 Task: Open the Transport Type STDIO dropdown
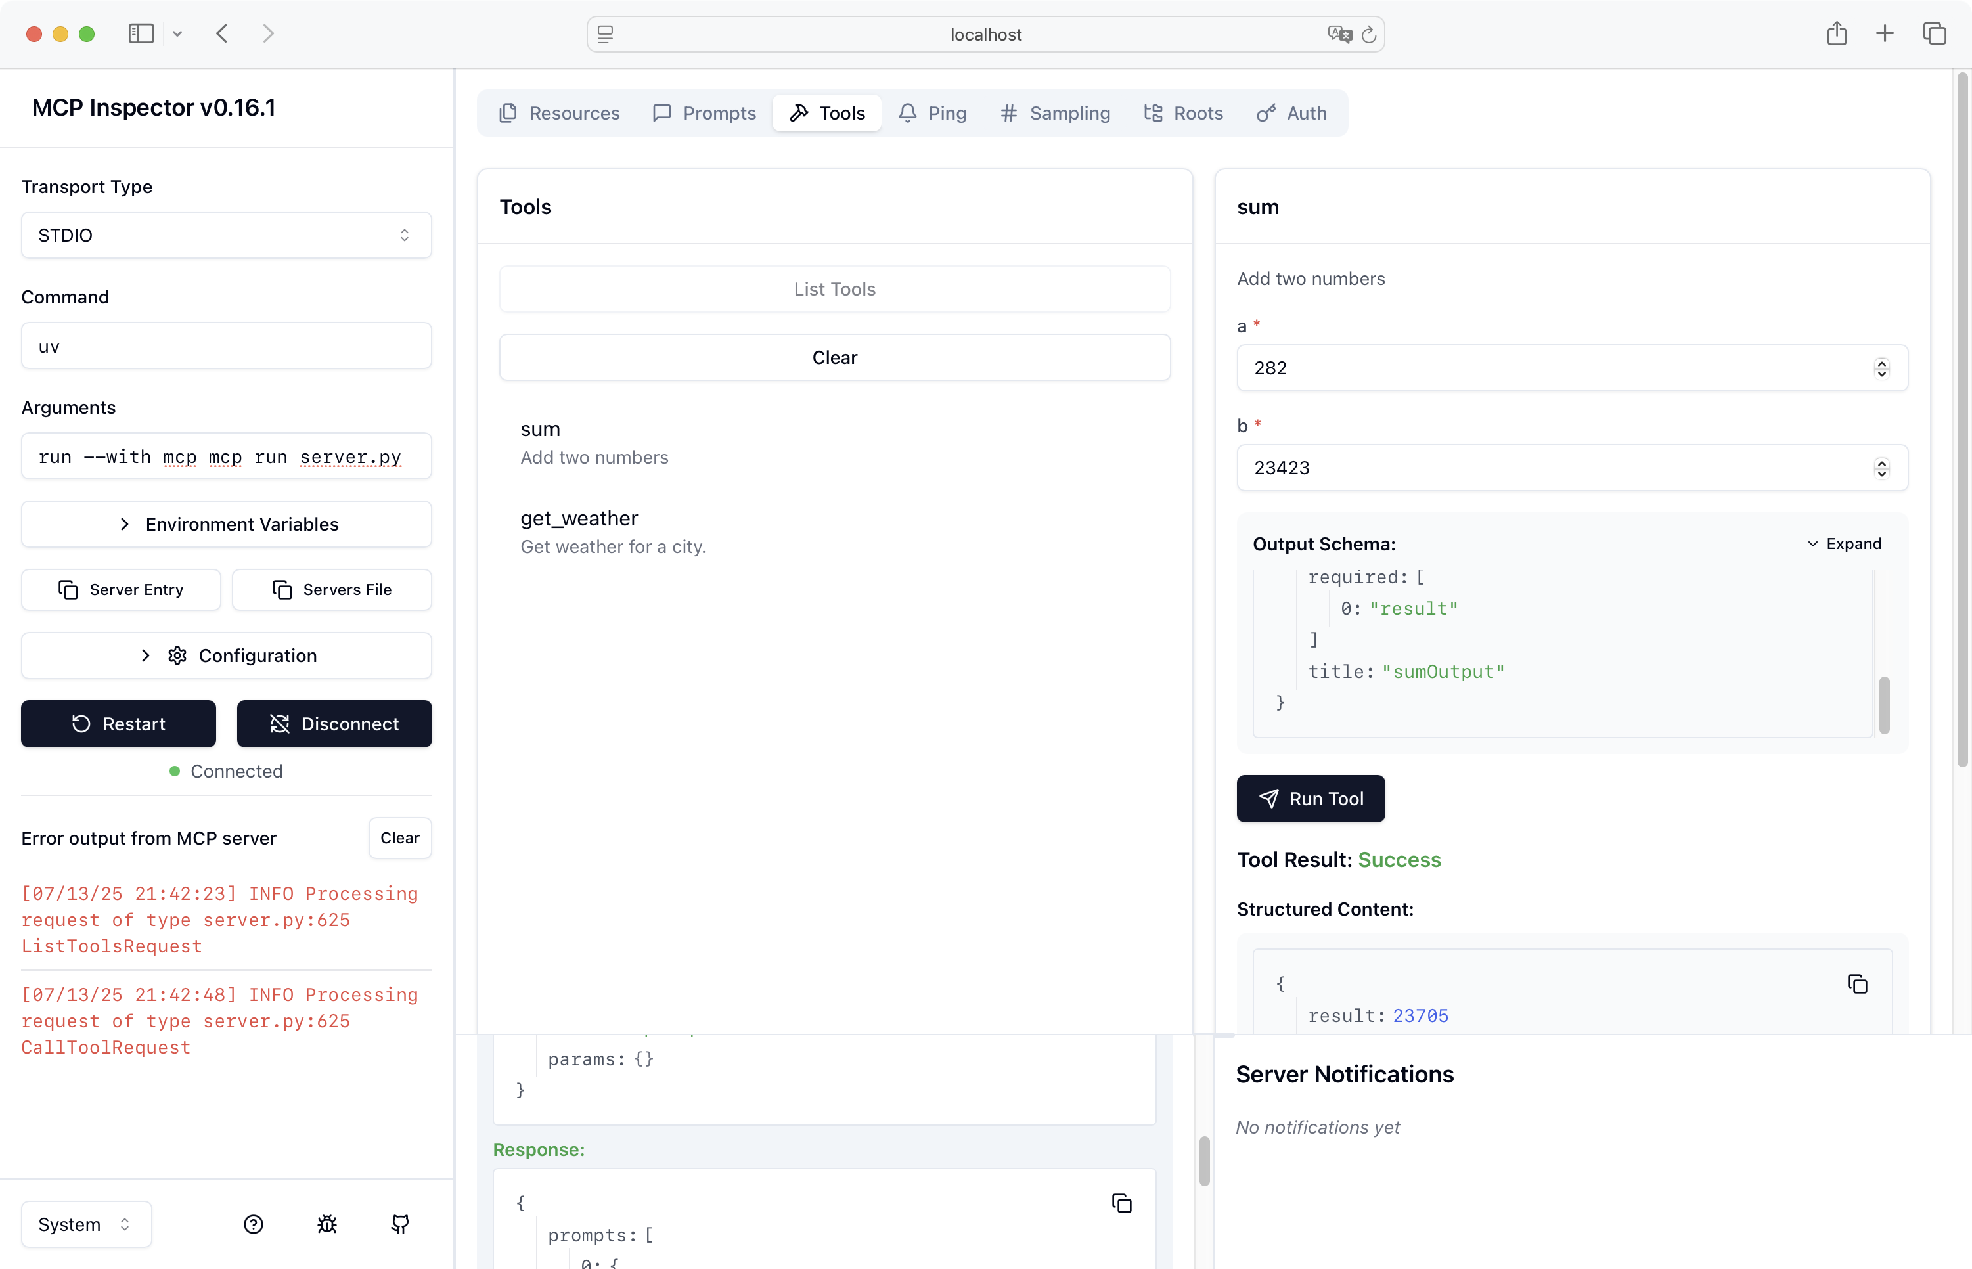point(226,235)
